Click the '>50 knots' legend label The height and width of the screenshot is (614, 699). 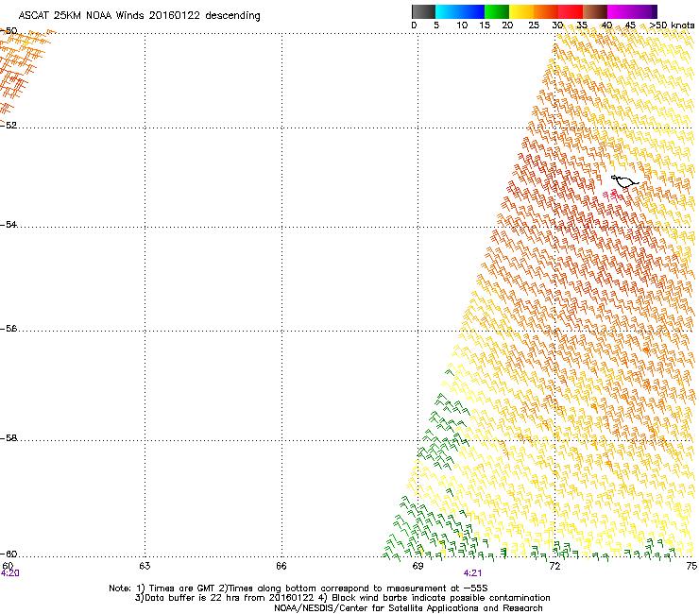coord(672,26)
